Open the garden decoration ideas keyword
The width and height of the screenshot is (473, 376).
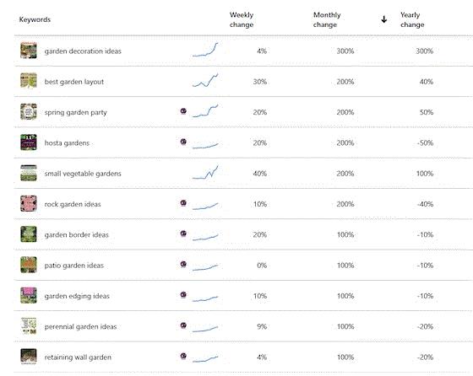coord(83,51)
